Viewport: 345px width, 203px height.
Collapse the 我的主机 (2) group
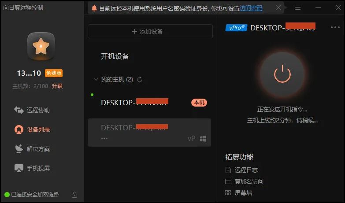tap(96, 79)
